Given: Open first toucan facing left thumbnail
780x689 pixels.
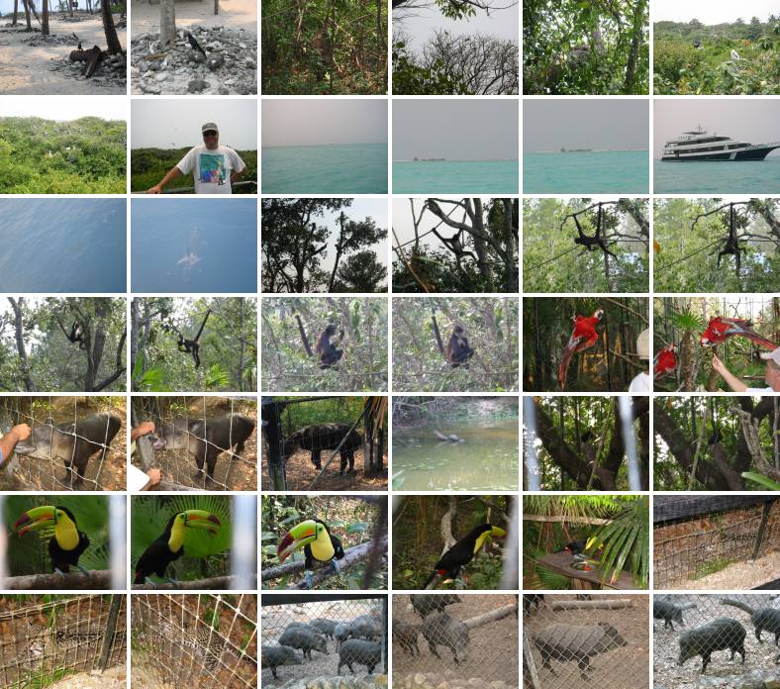Looking at the screenshot, I should pyautogui.click(x=63, y=542).
